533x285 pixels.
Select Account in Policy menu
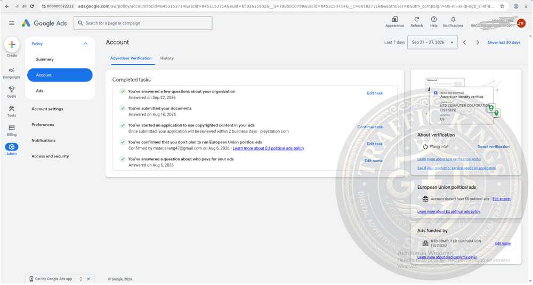(x=60, y=75)
